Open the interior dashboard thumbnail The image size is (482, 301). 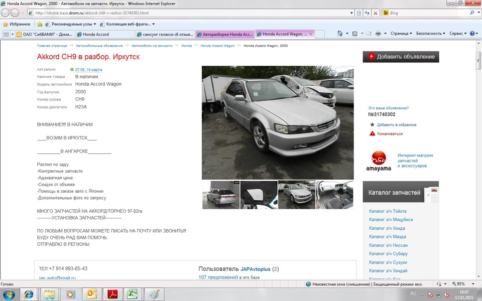click(x=335, y=195)
